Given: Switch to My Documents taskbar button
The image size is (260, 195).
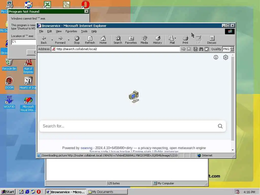Looking at the screenshot, I should (x=107, y=192).
